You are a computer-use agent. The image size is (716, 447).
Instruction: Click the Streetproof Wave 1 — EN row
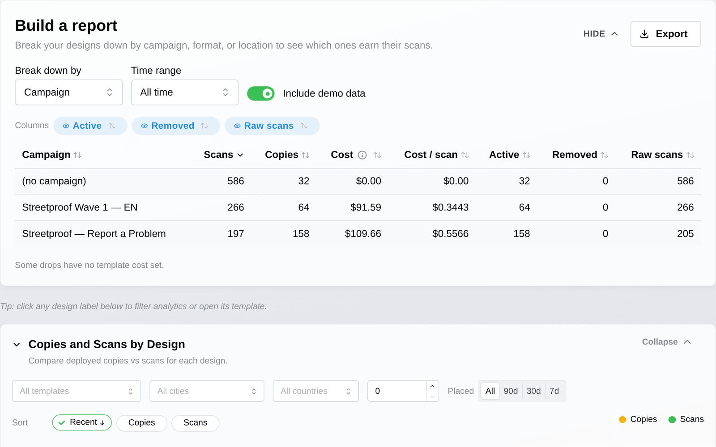tap(358, 207)
